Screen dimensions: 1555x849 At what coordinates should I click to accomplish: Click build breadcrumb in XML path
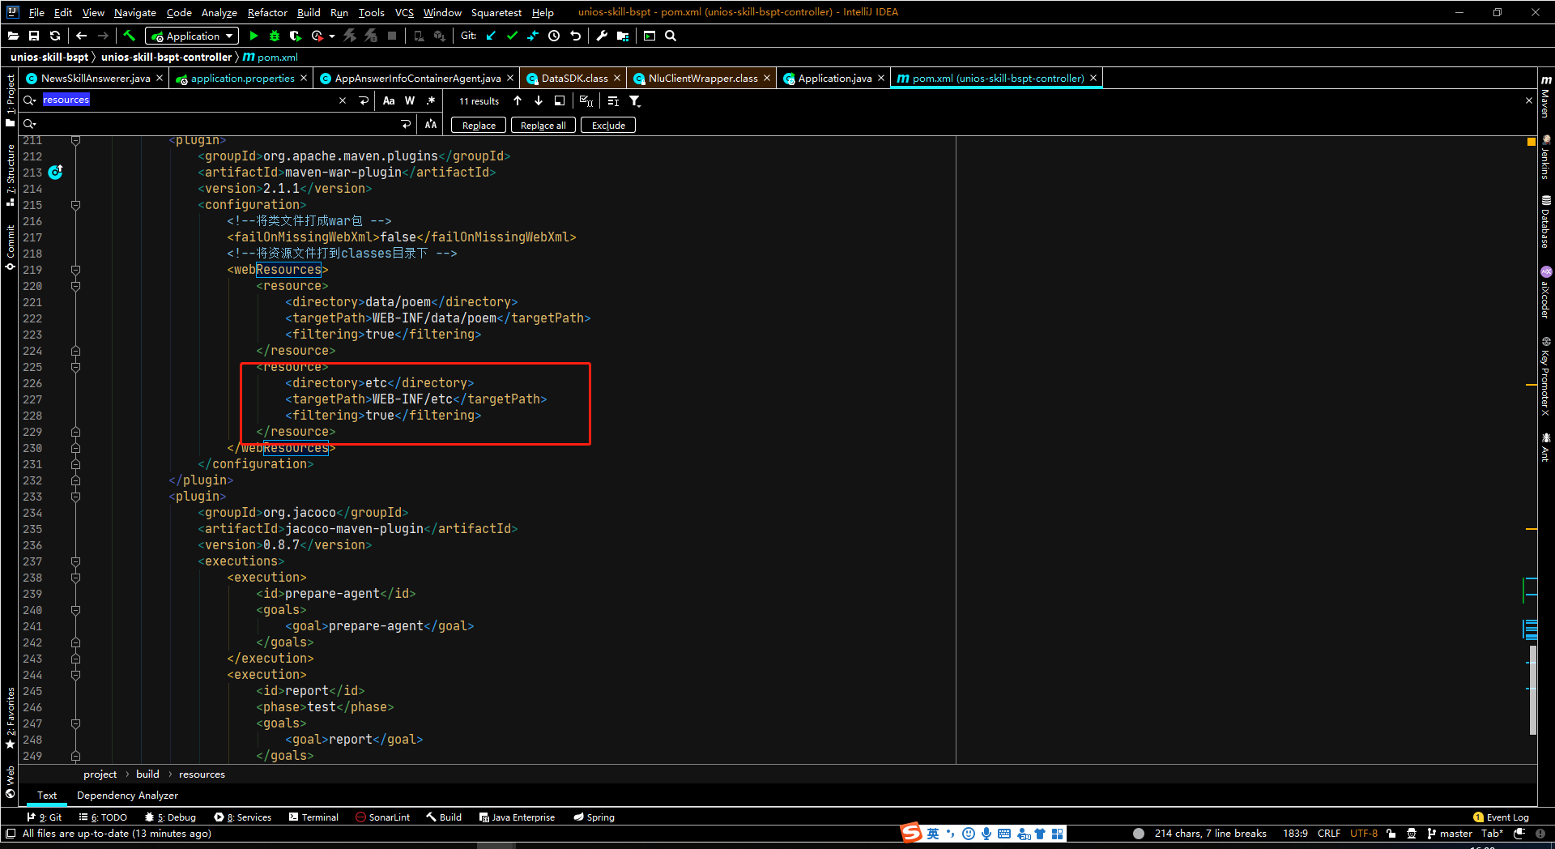147,774
